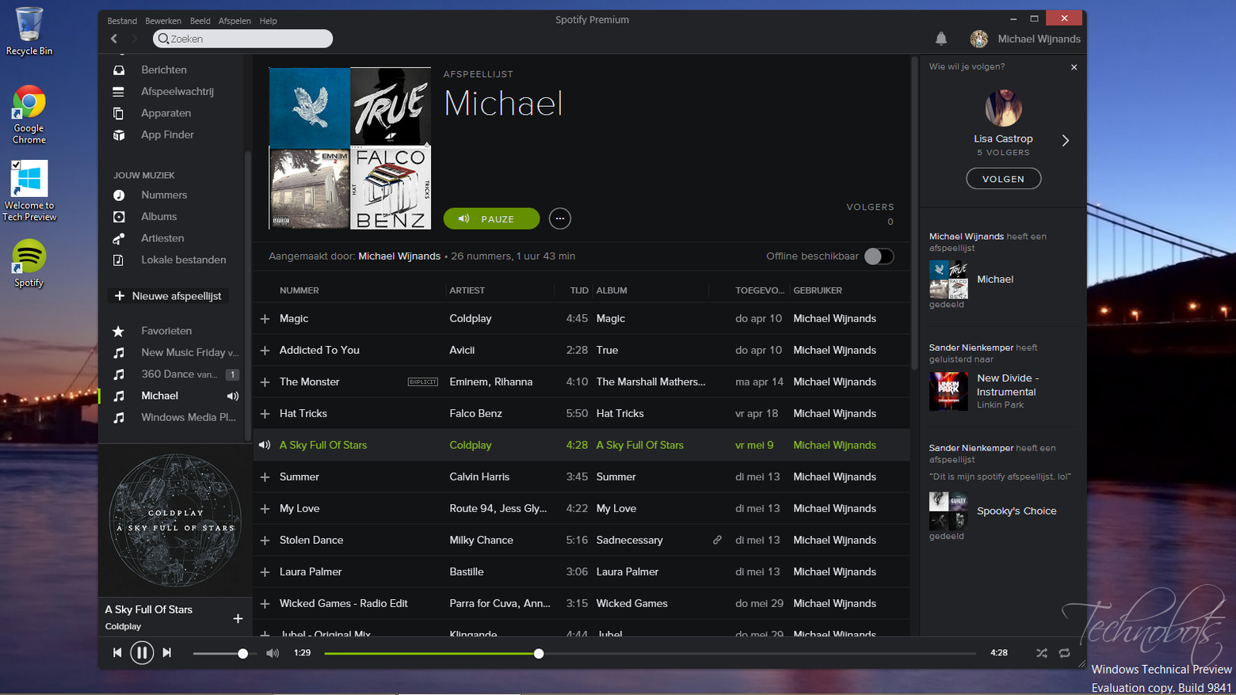Viewport: 1236px width, 695px height.
Task: Add Hat Tricks with plus icon
Action: 265,413
